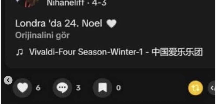The image size is (216, 104).
Task: Click the white heart emoji in the caption
Action: (112, 23)
